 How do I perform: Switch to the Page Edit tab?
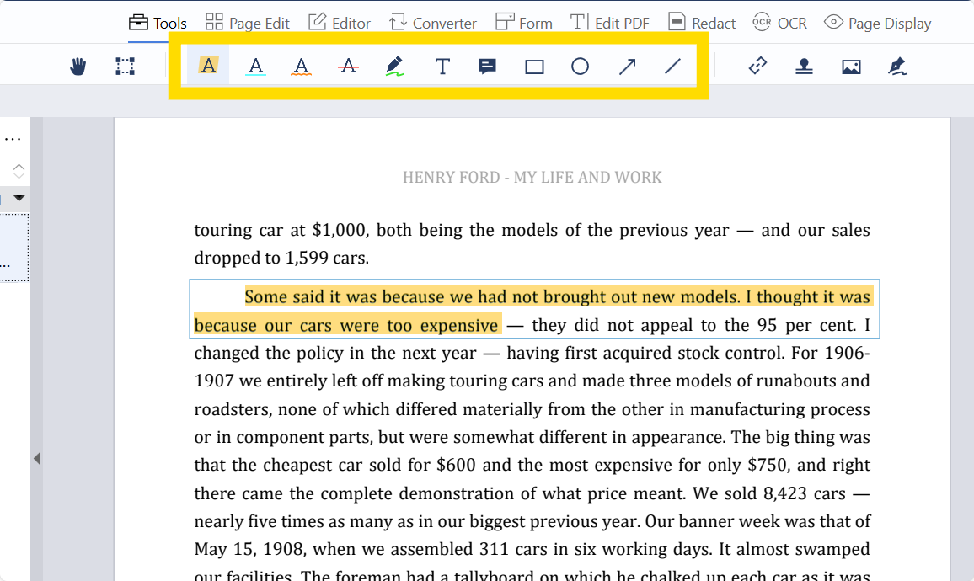247,23
